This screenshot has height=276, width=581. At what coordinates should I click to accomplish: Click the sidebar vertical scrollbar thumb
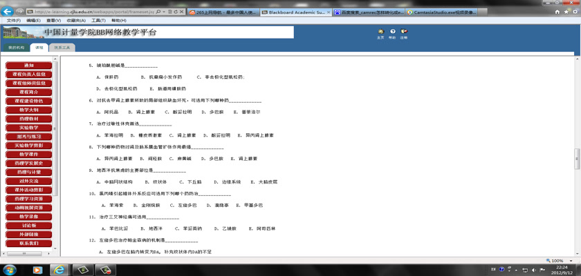[55, 128]
